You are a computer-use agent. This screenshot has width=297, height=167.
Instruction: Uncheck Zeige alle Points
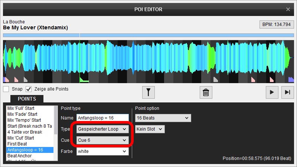click(29, 89)
